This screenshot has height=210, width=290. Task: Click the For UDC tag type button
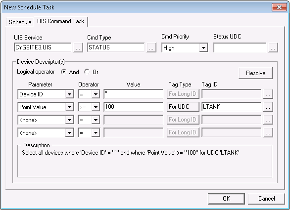(183, 107)
